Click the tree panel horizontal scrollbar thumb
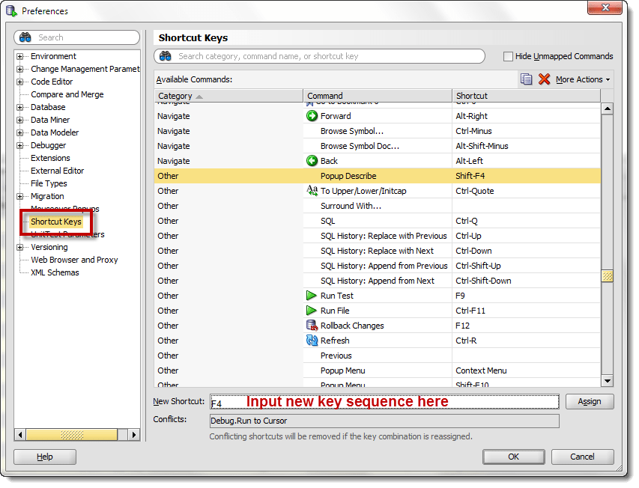This screenshot has height=488, width=639. pyautogui.click(x=72, y=435)
